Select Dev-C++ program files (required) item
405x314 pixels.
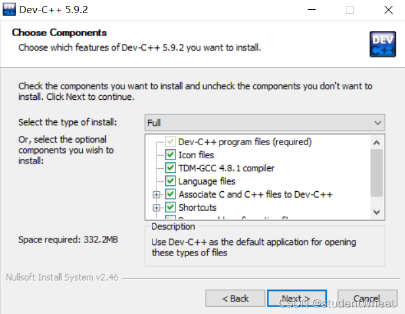point(245,142)
